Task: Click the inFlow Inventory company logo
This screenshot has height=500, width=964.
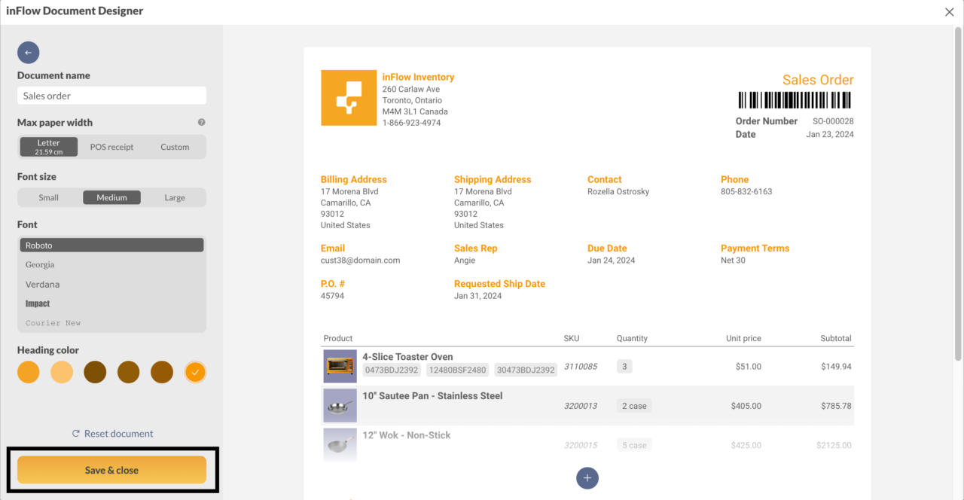Action: tap(348, 97)
